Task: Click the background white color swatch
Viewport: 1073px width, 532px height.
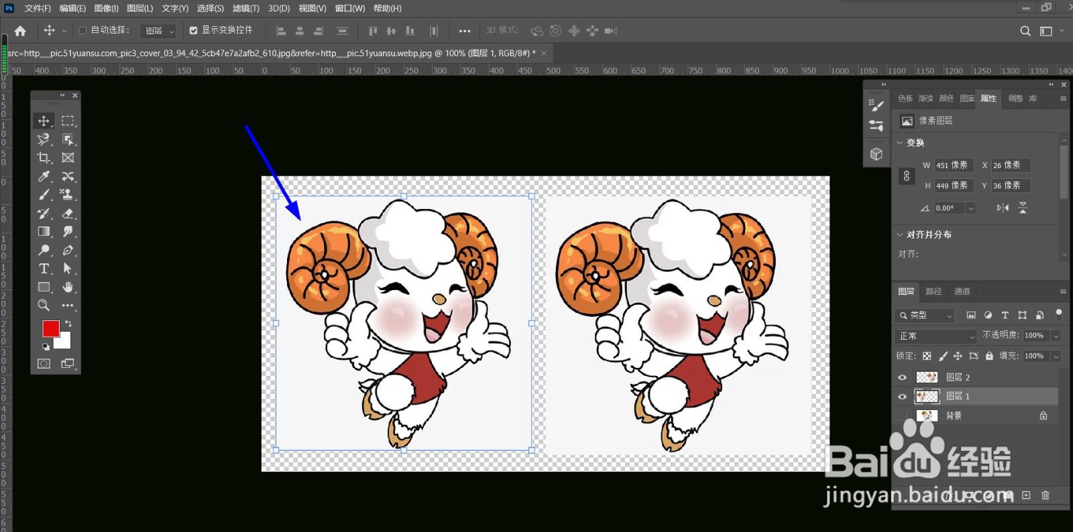Action: pyautogui.click(x=64, y=342)
